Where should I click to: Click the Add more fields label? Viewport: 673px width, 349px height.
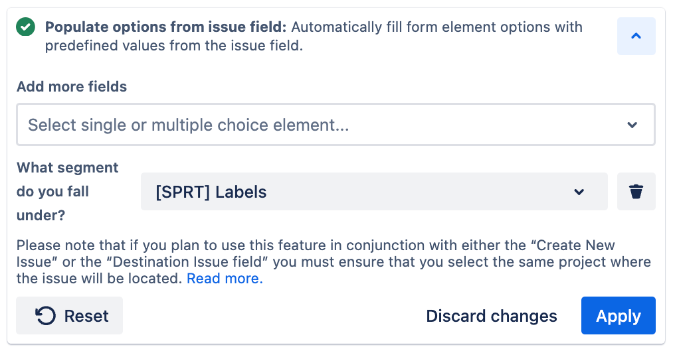click(72, 86)
